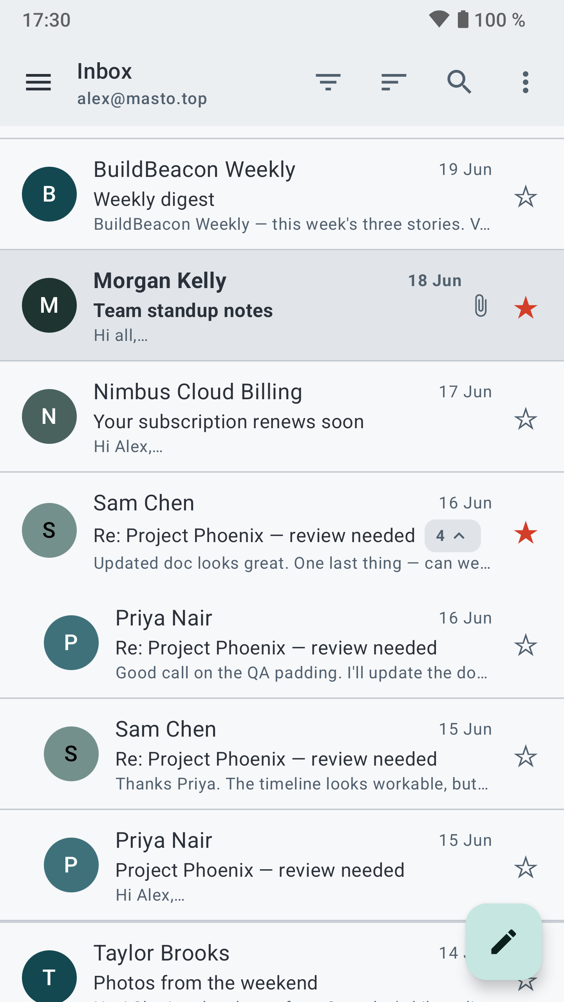Open the three-dot overflow menu
Screen dimensions: 564x1002
(525, 82)
